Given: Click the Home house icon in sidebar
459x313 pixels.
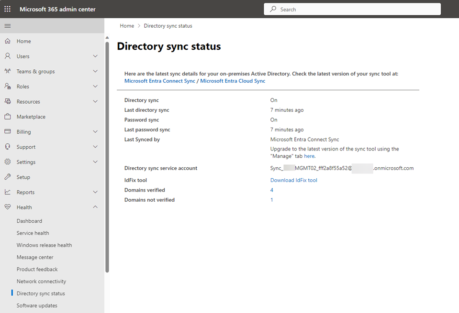Looking at the screenshot, I should coord(8,42).
